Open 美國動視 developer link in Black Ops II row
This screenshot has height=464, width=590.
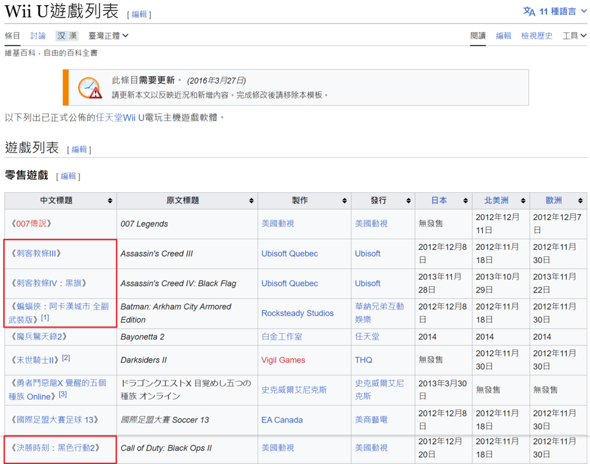[x=278, y=448]
